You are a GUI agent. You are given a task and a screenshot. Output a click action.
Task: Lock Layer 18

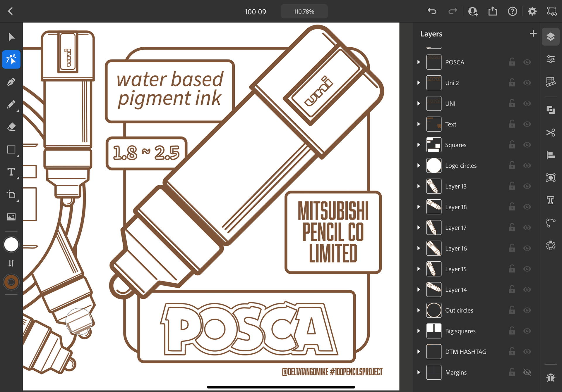[512, 207]
